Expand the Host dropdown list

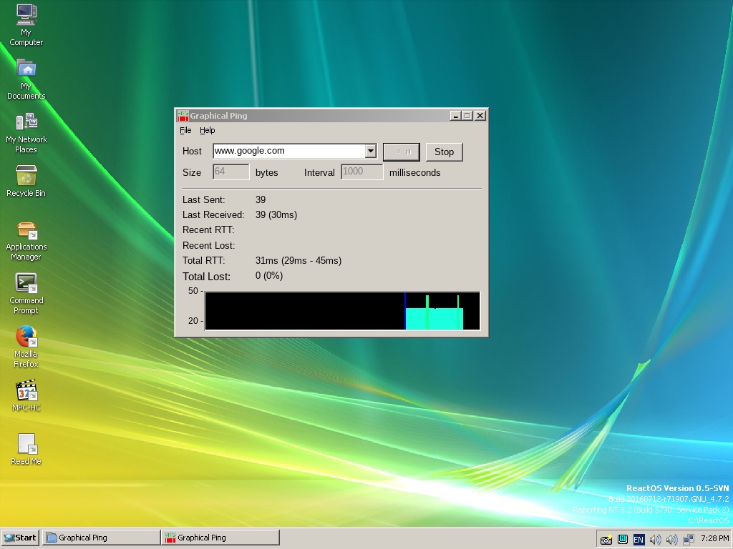pos(370,151)
